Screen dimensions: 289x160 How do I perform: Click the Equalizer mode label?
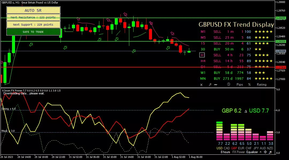click(x=252, y=152)
